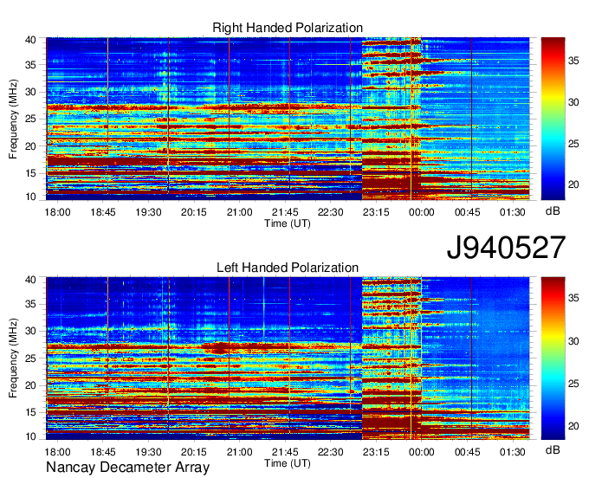Click the 19:30 time tick of Right Handed plot

coord(148,212)
